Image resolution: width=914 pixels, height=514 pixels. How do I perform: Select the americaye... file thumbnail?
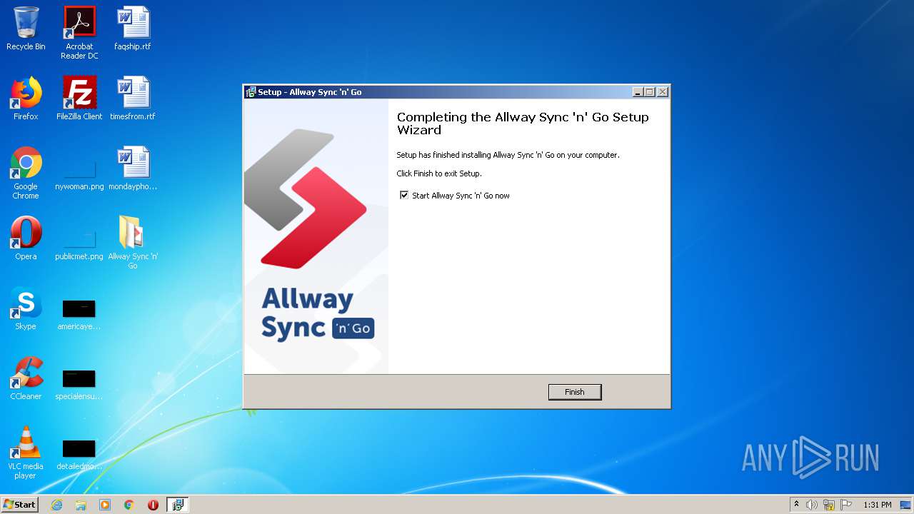click(x=79, y=315)
